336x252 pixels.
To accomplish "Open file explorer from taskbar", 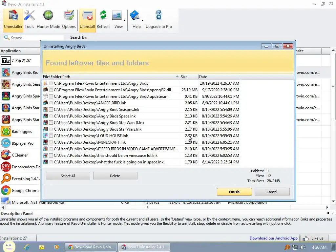I will click(x=42, y=247).
